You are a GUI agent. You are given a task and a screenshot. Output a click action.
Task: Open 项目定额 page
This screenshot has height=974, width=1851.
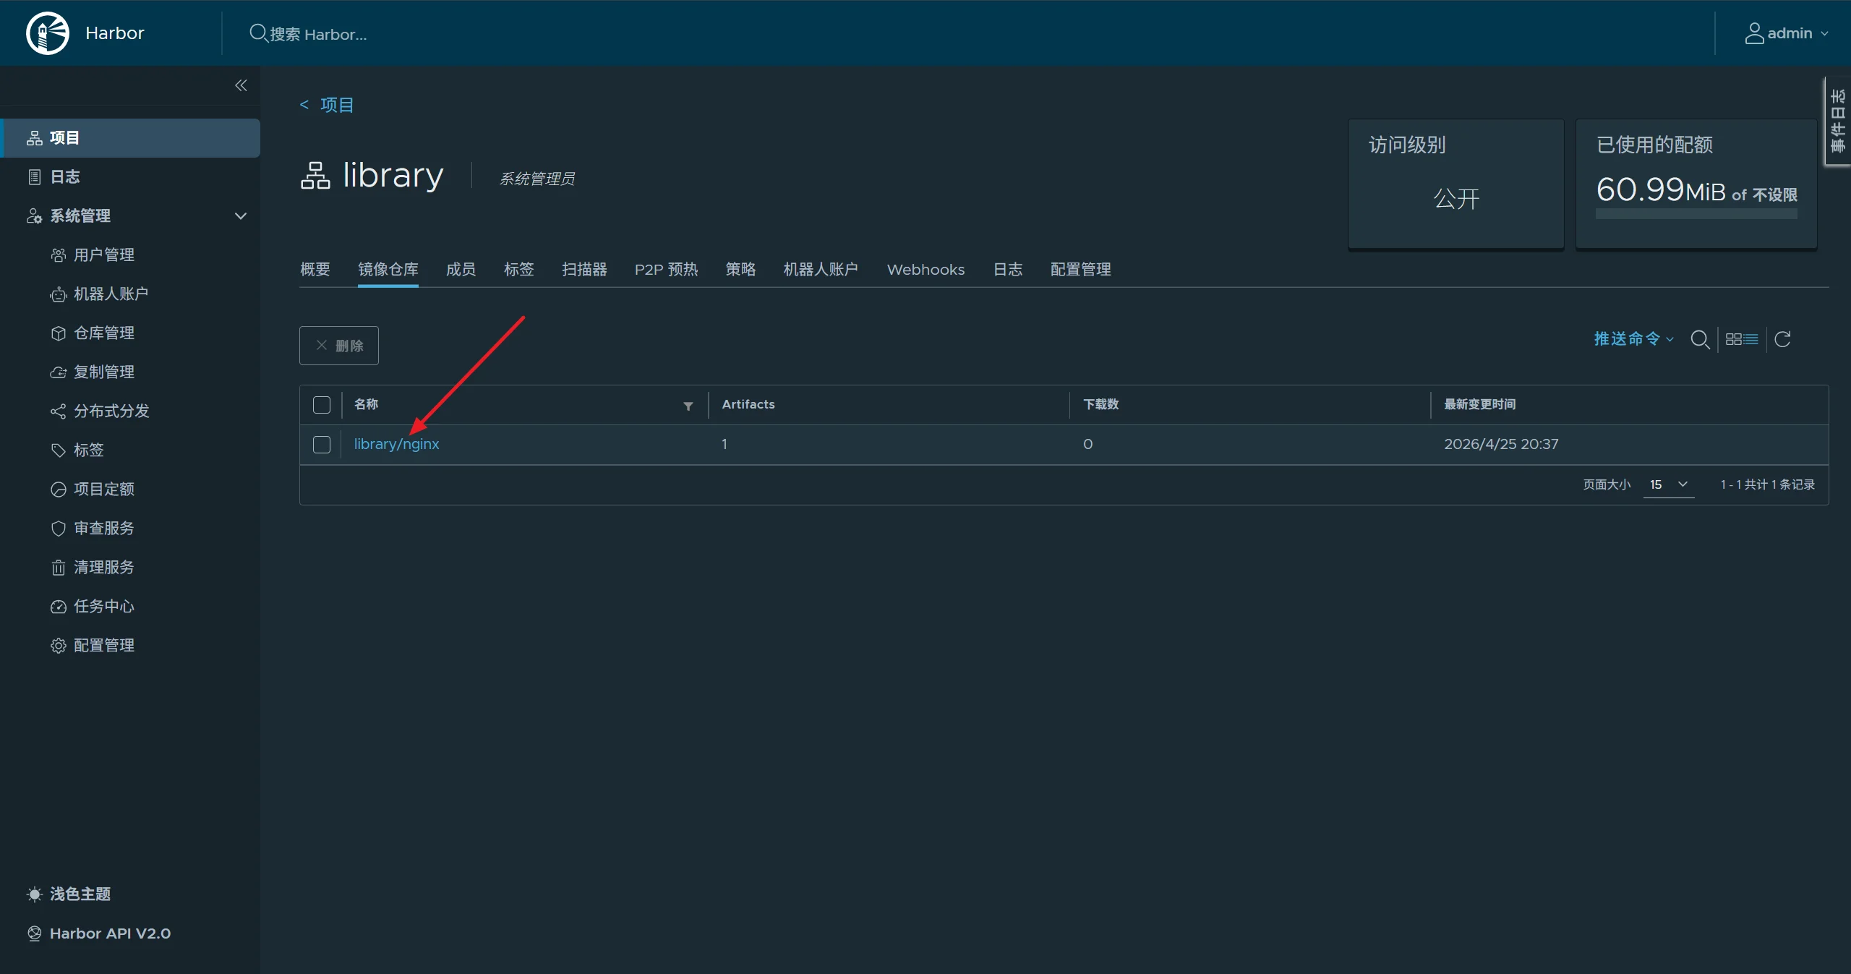pos(103,490)
